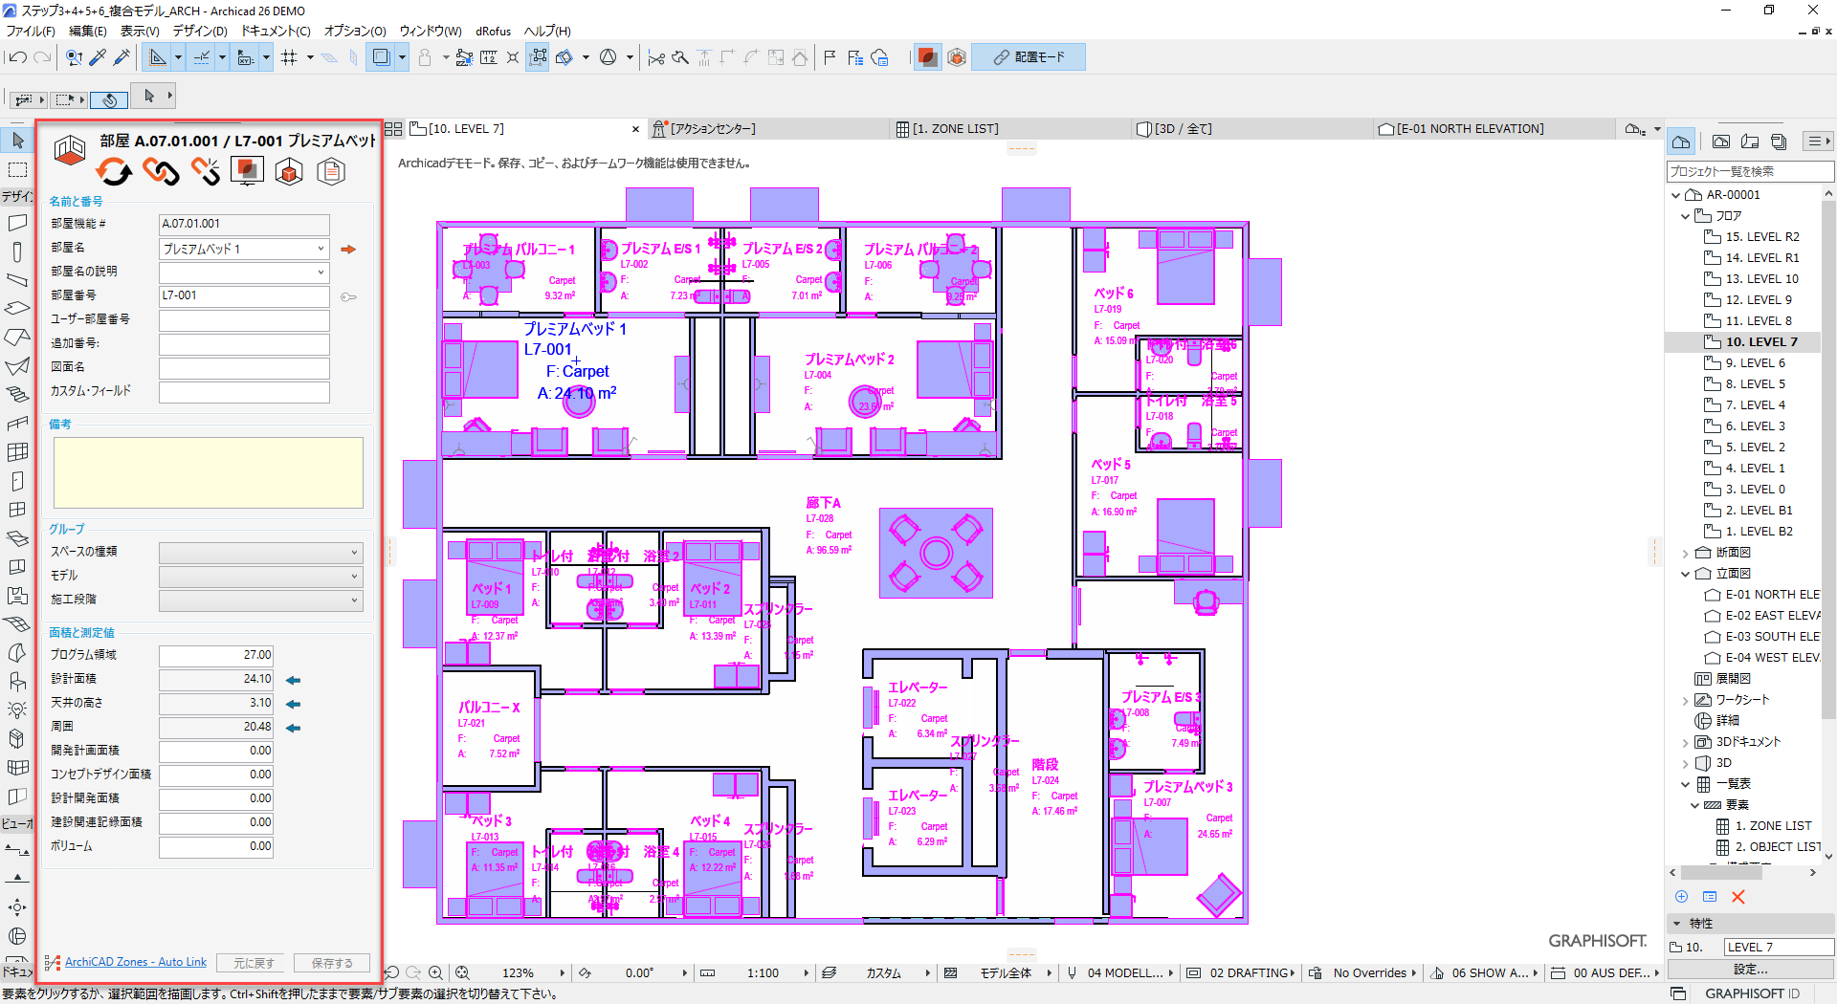This screenshot has height=1004, width=1837.
Task: Expand the 断面図 tree node
Action: [1686, 553]
